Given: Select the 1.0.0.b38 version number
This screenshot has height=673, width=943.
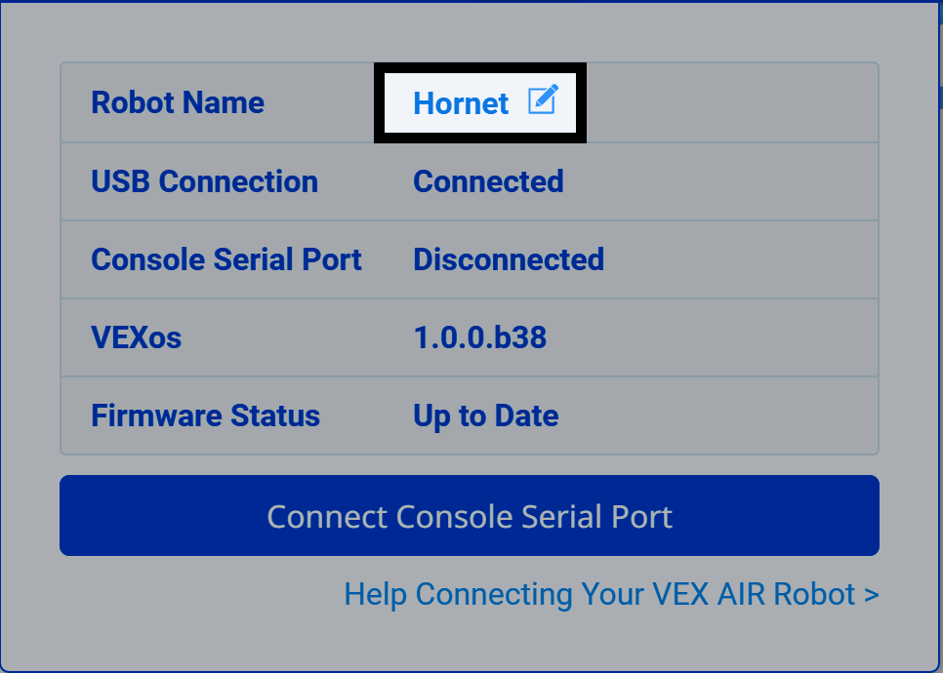Looking at the screenshot, I should tap(479, 337).
